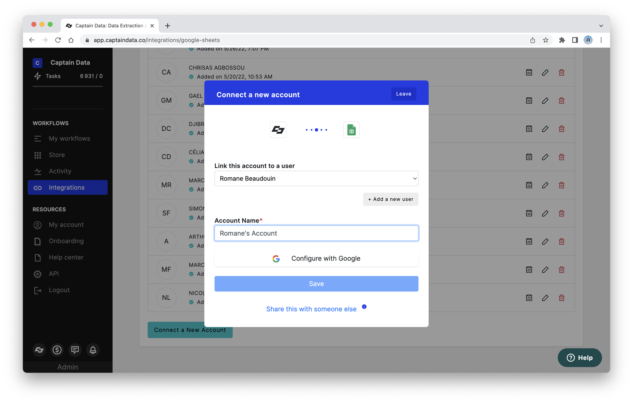633x403 pixels.
Task: Click the browser share icon
Action: pos(532,40)
